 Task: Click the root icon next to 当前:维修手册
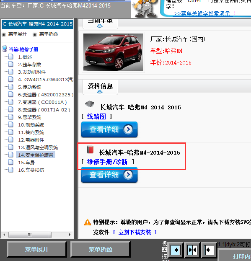click(5, 49)
